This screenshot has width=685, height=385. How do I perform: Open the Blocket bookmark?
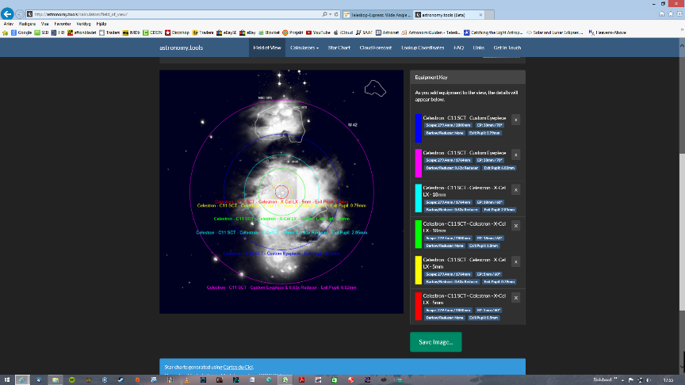point(269,32)
